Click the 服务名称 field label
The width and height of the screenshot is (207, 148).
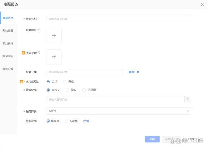(31, 19)
